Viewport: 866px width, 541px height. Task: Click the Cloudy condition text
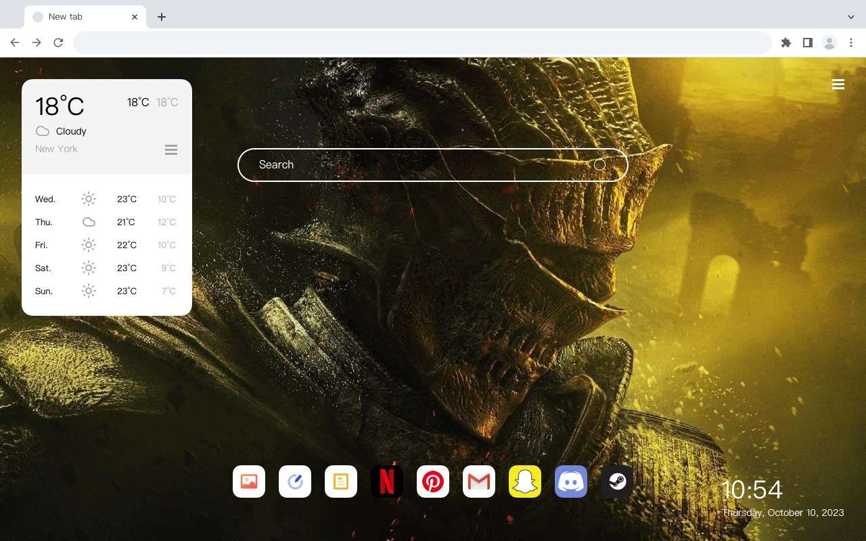(x=71, y=131)
